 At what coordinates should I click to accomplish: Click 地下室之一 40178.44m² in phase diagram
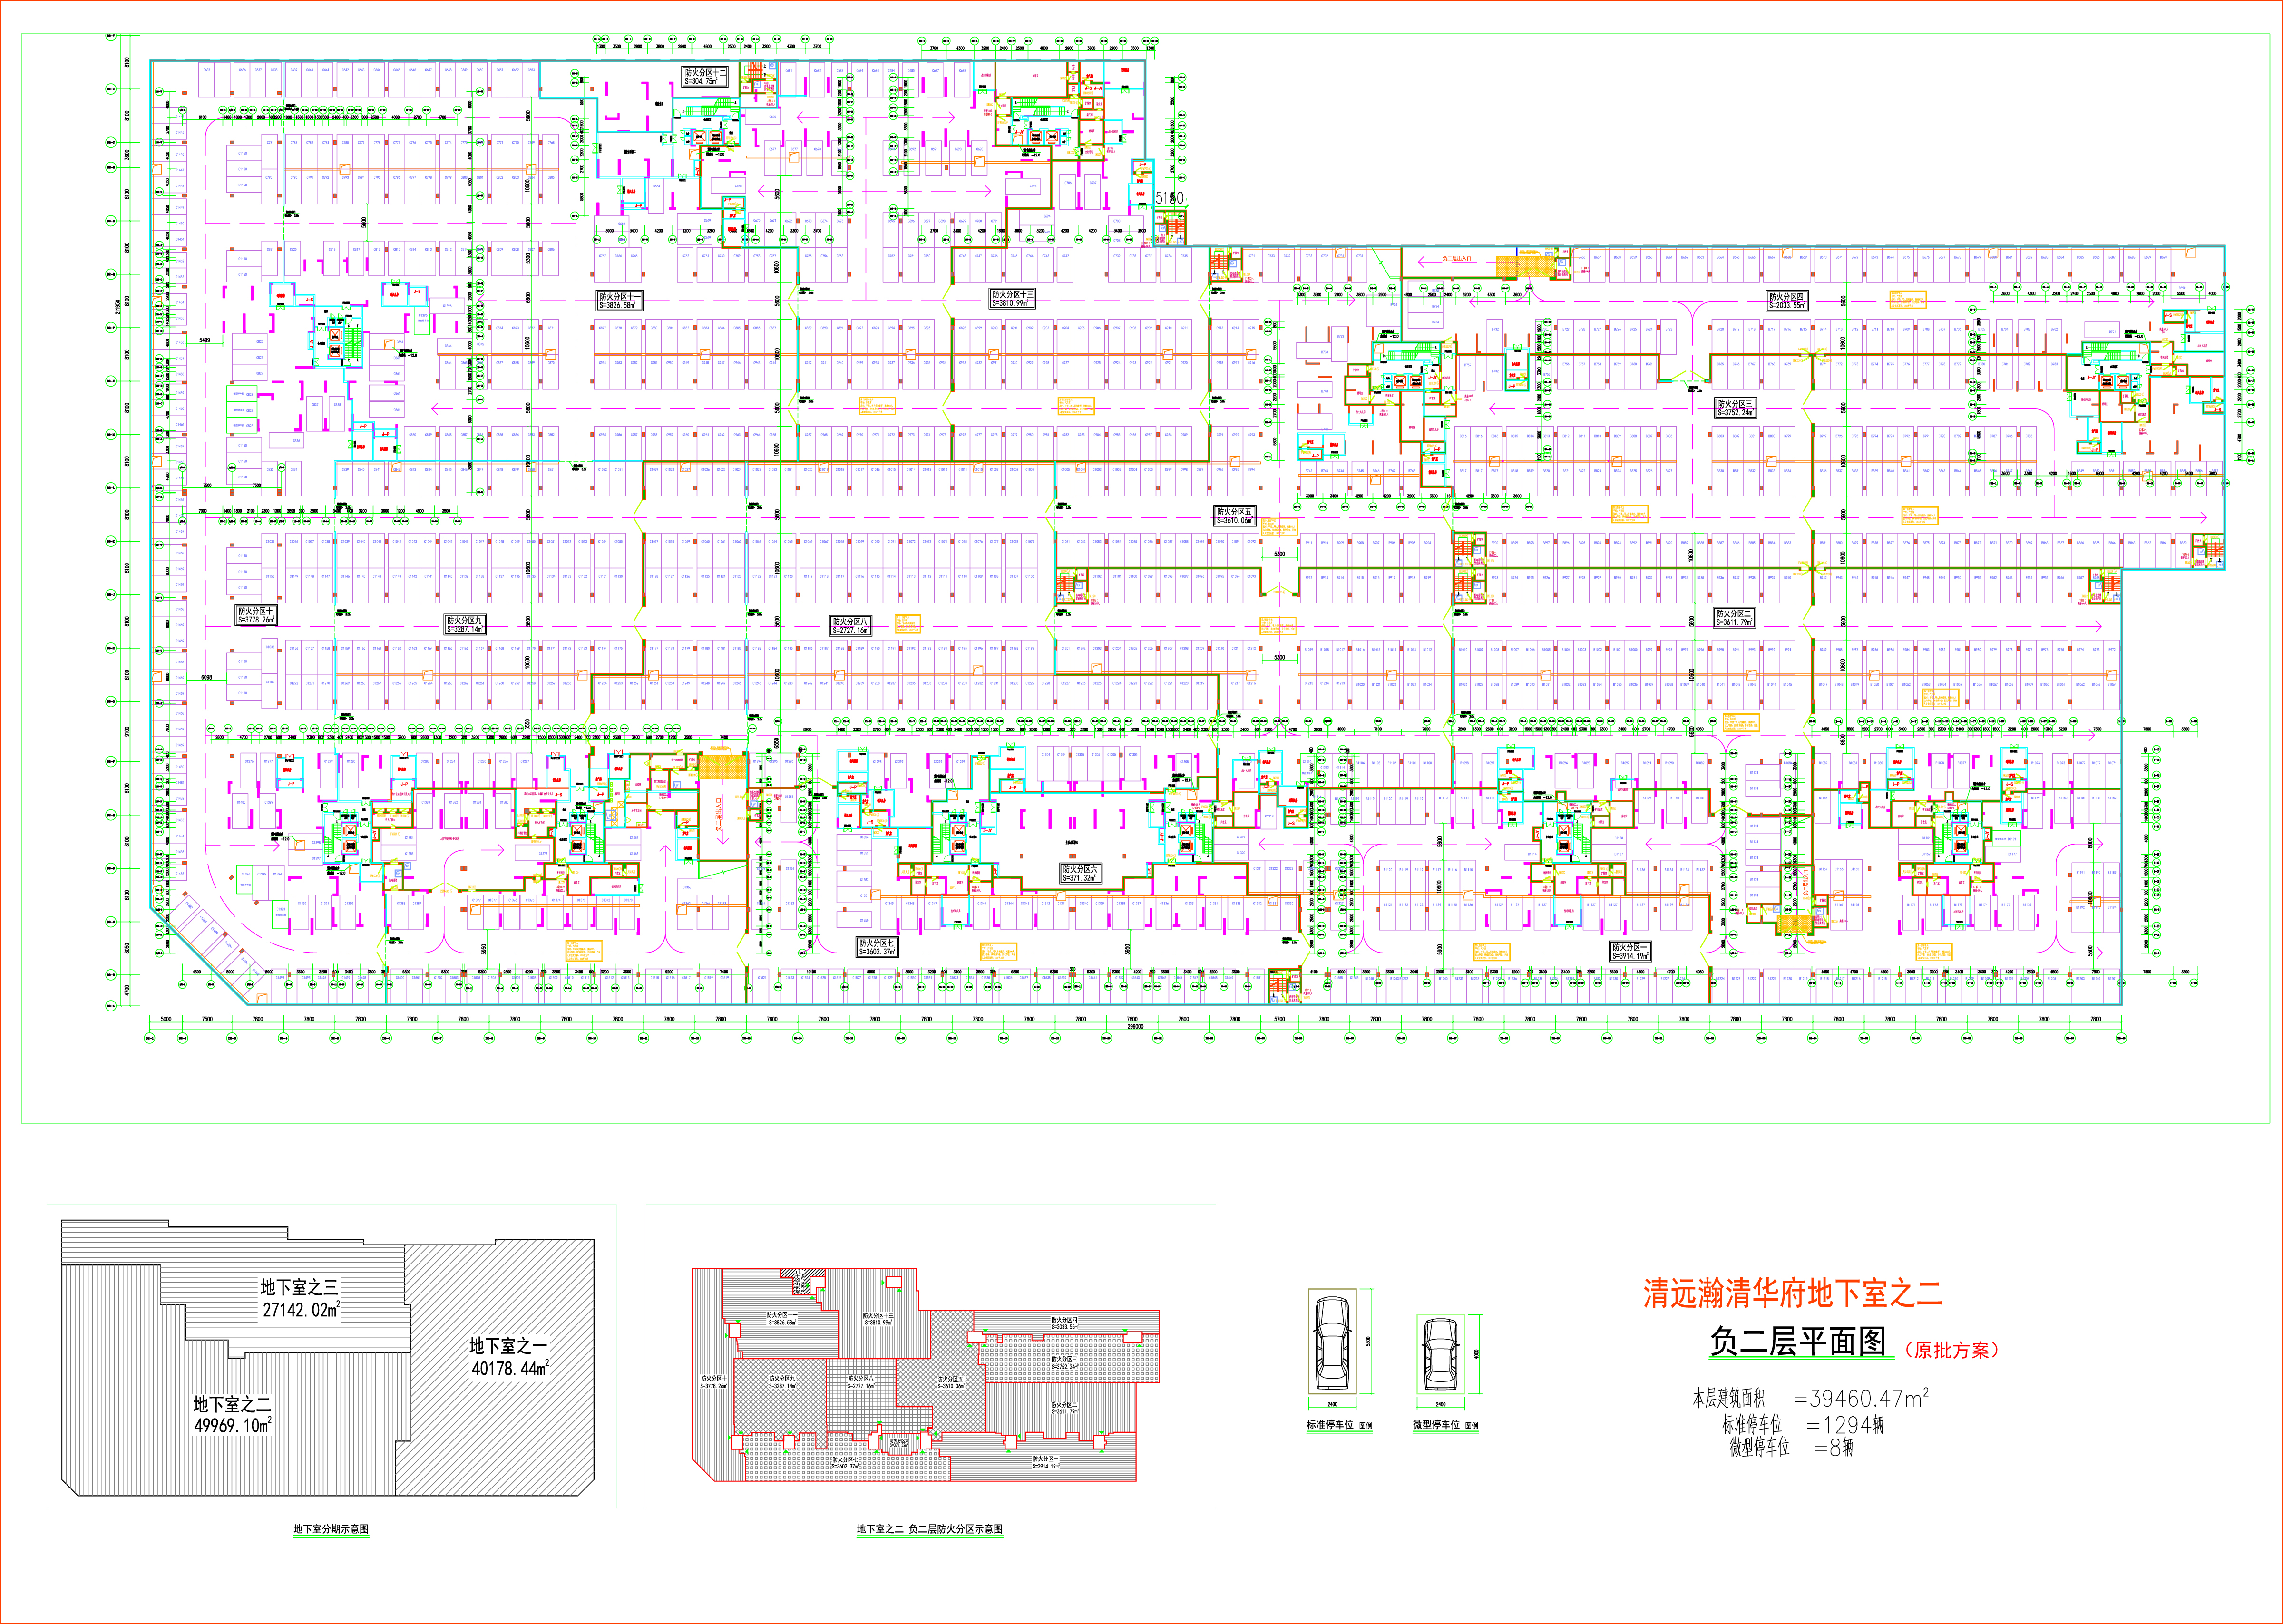(509, 1357)
